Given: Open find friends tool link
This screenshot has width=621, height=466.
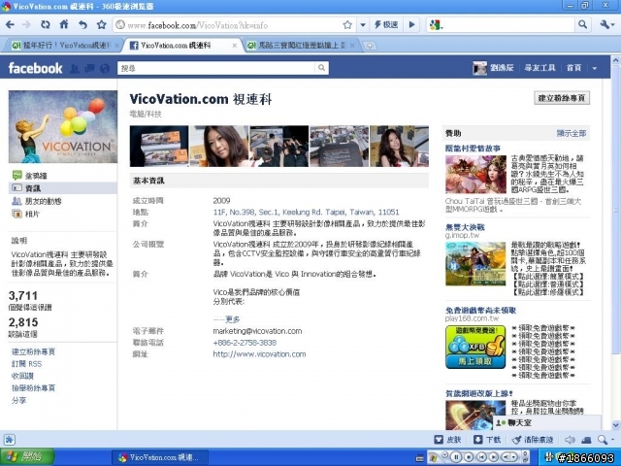Looking at the screenshot, I should pos(539,68).
